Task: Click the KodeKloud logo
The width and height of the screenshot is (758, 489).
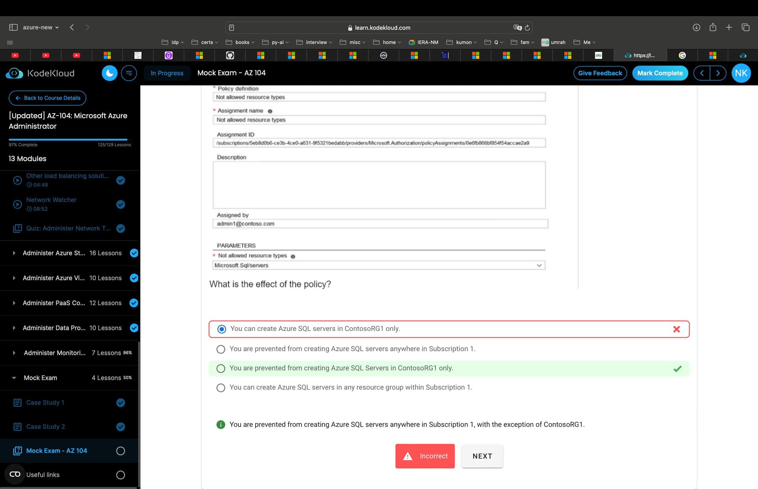Action: (41, 73)
